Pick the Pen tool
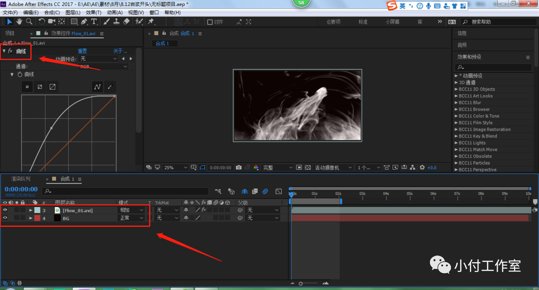539x290 pixels. pos(84,21)
